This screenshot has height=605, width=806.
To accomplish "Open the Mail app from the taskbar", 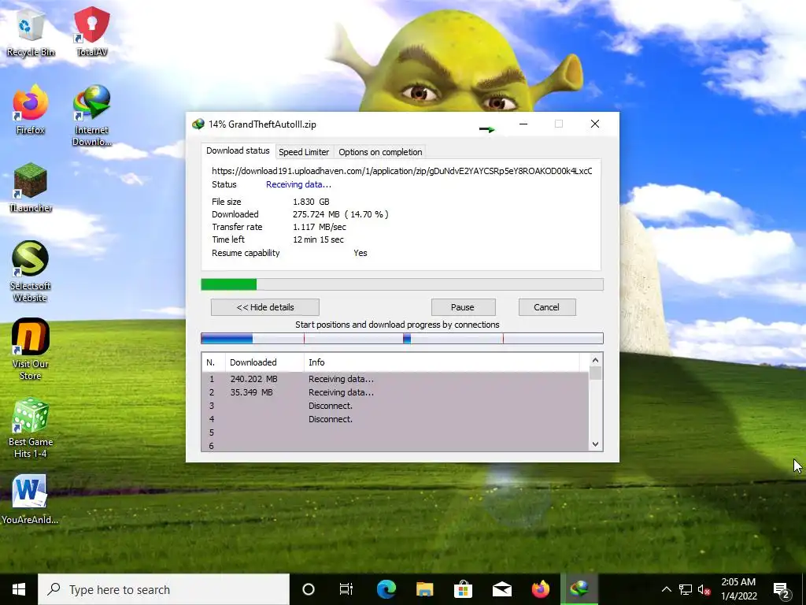I will click(x=501, y=589).
